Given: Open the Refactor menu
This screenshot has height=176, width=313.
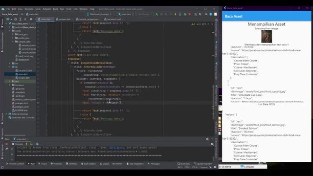Looking at the screenshot, I should (47, 9).
